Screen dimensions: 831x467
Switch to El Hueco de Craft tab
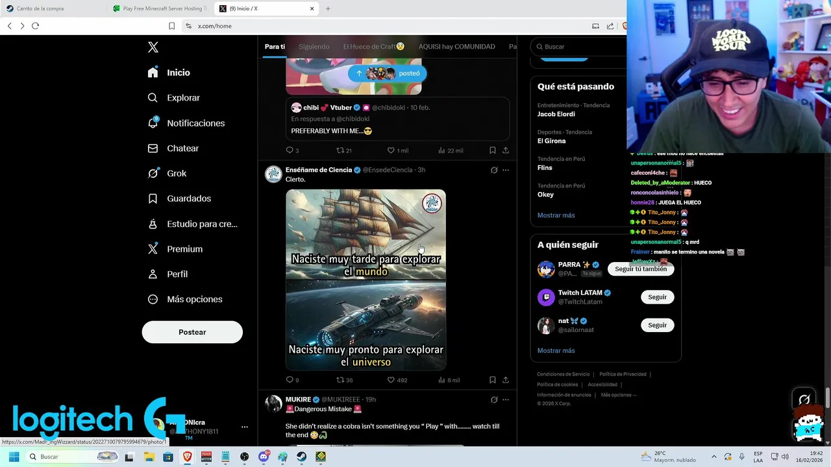click(374, 47)
